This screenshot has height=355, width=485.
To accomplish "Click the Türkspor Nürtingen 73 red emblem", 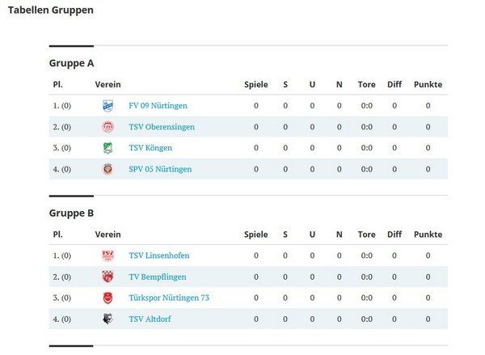I will pyautogui.click(x=108, y=298).
